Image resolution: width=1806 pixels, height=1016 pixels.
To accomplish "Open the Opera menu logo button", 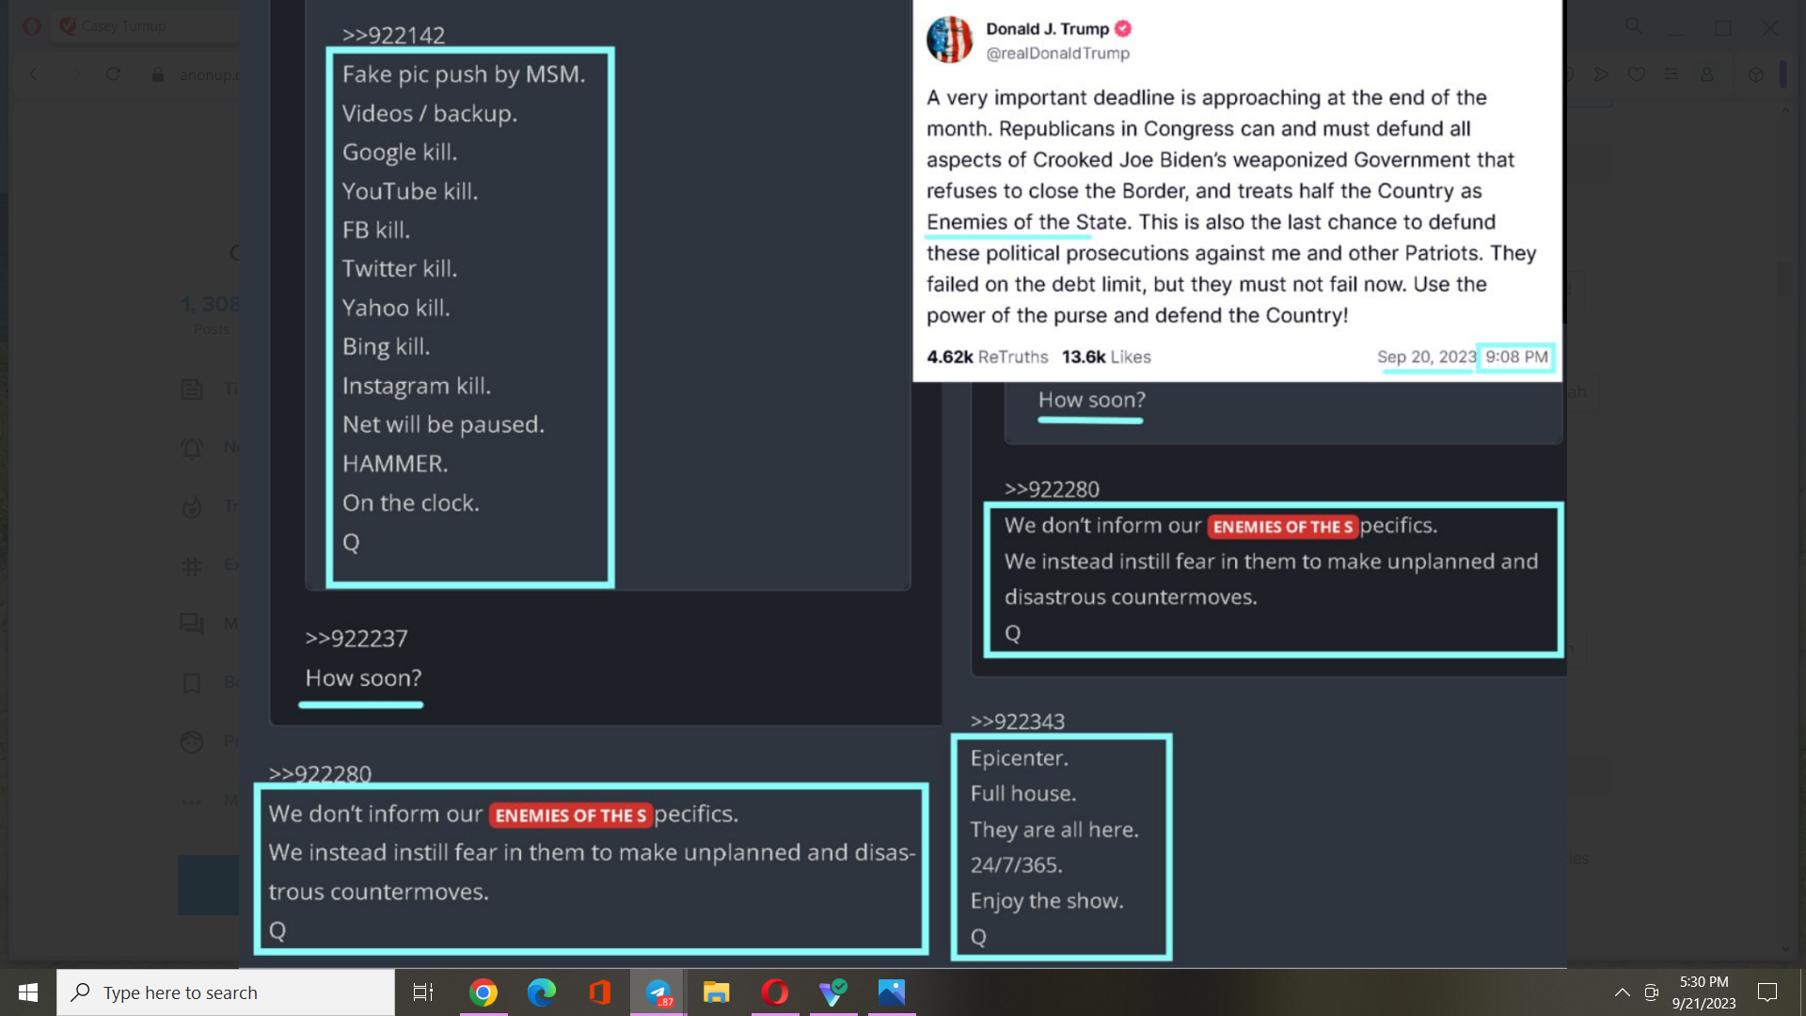I will click(x=31, y=26).
